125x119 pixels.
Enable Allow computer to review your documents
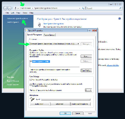[x=31, y=85]
